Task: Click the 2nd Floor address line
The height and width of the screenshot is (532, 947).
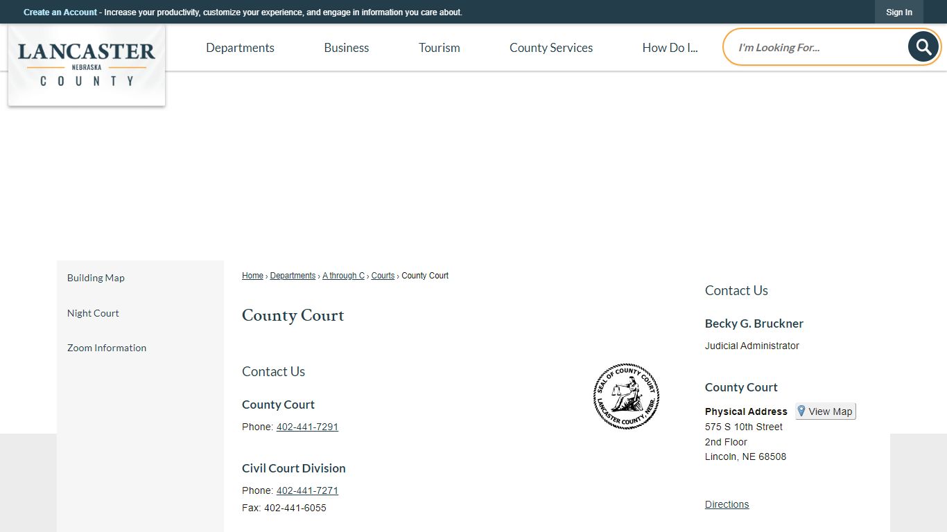Action: point(726,442)
